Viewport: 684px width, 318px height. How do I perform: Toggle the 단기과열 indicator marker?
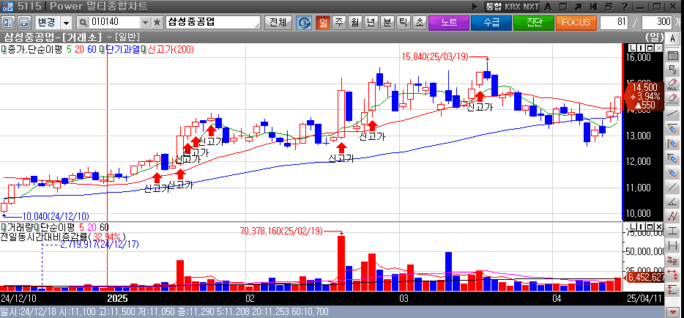(101, 49)
